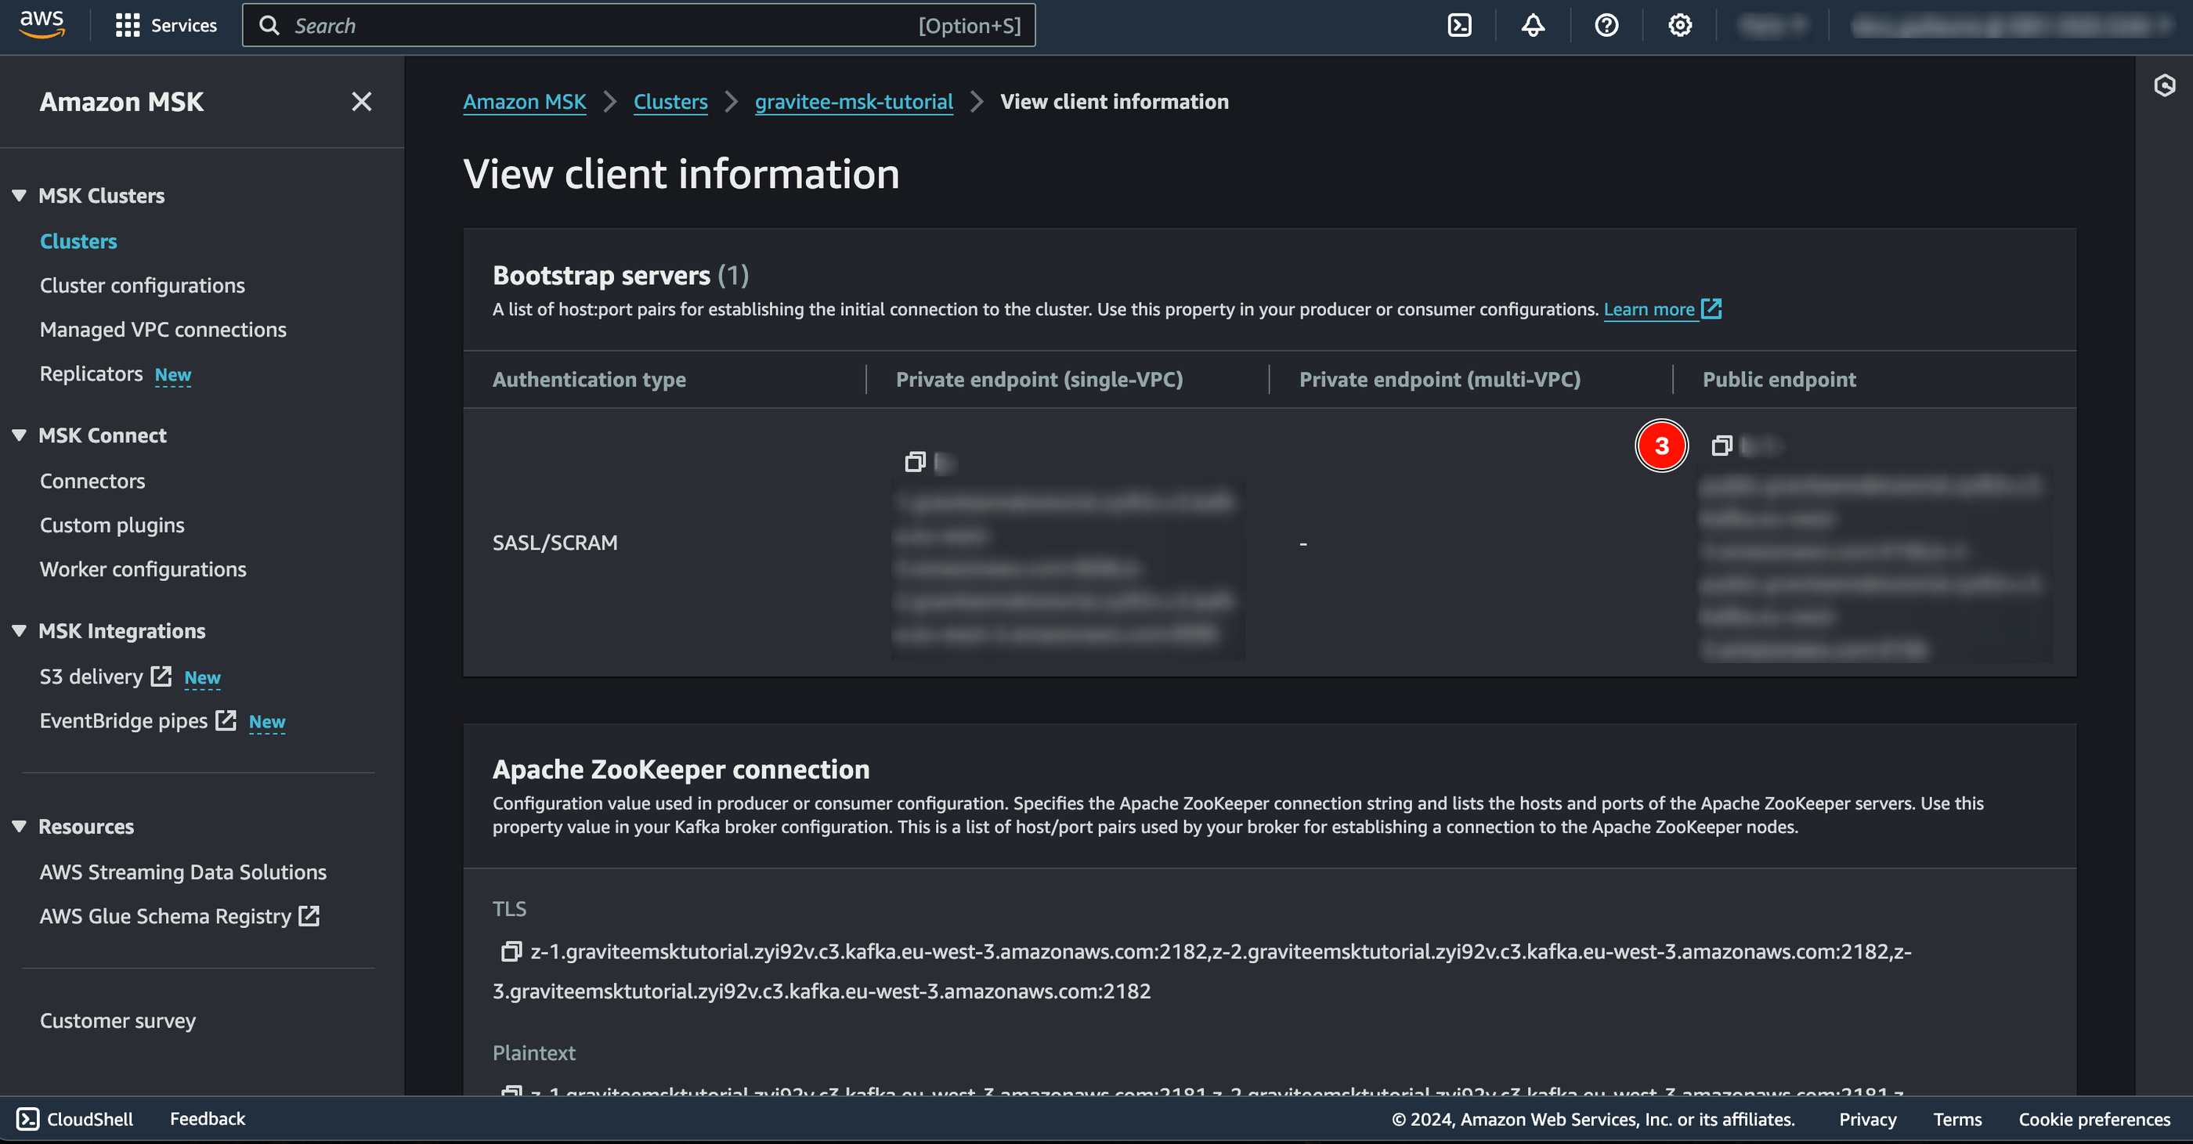
Task: Open the settings gear icon
Action: coord(1680,26)
